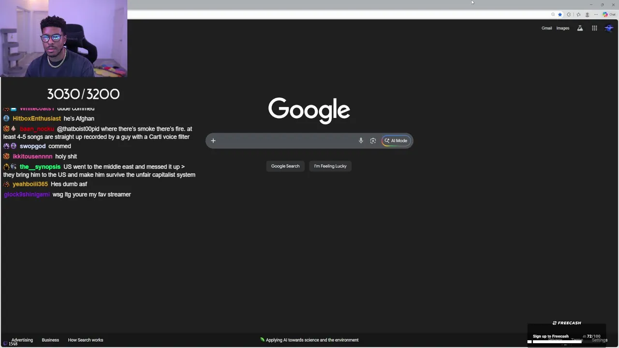619x348 pixels.
Task: Open the Gmail link
Action: point(546,28)
